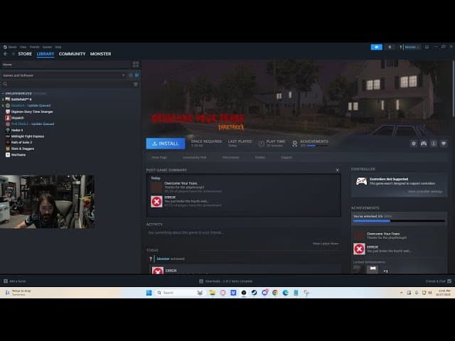
Task: Select Midnight Fight Express
Action: (x=25, y=136)
